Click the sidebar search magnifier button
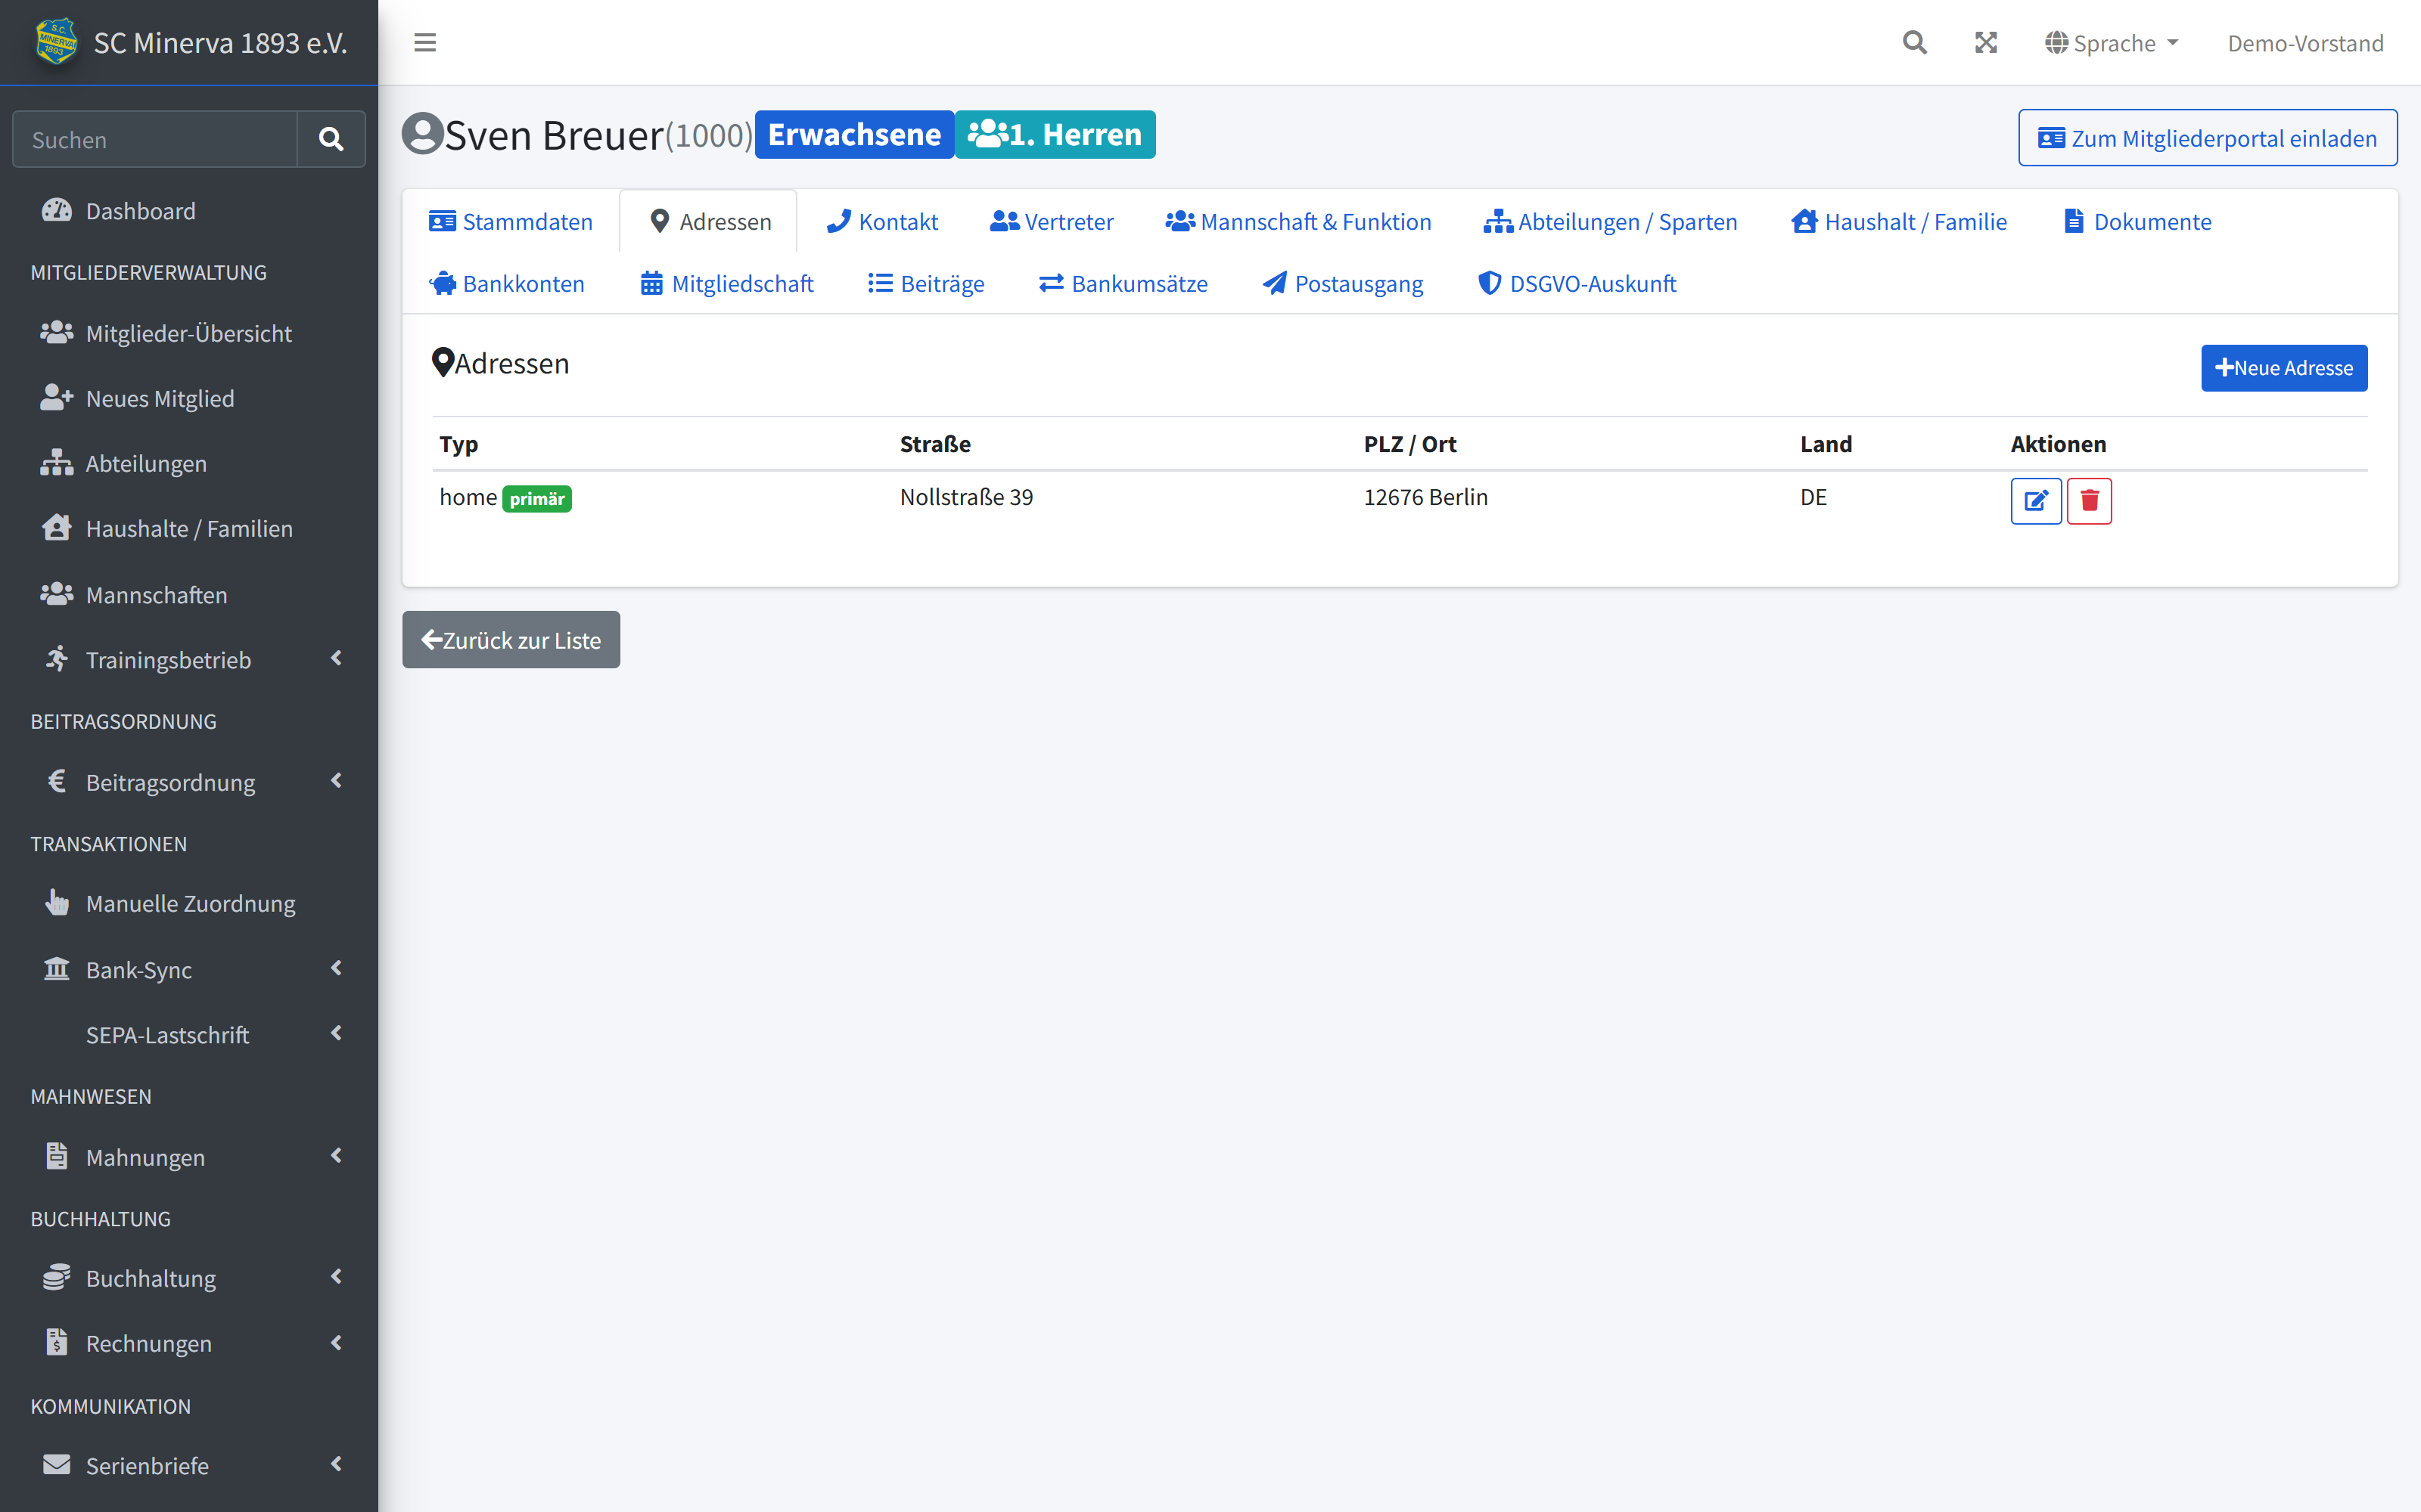Image resolution: width=2421 pixels, height=1512 pixels. [x=331, y=139]
